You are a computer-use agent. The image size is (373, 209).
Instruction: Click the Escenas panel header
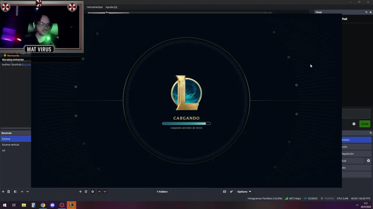(x=16, y=133)
